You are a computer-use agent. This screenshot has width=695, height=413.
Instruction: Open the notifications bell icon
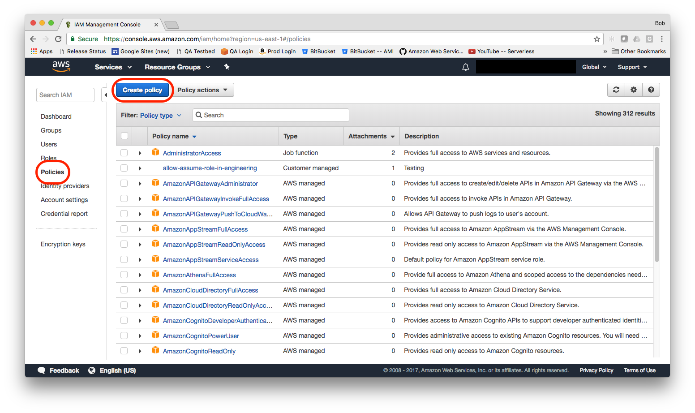(x=466, y=67)
